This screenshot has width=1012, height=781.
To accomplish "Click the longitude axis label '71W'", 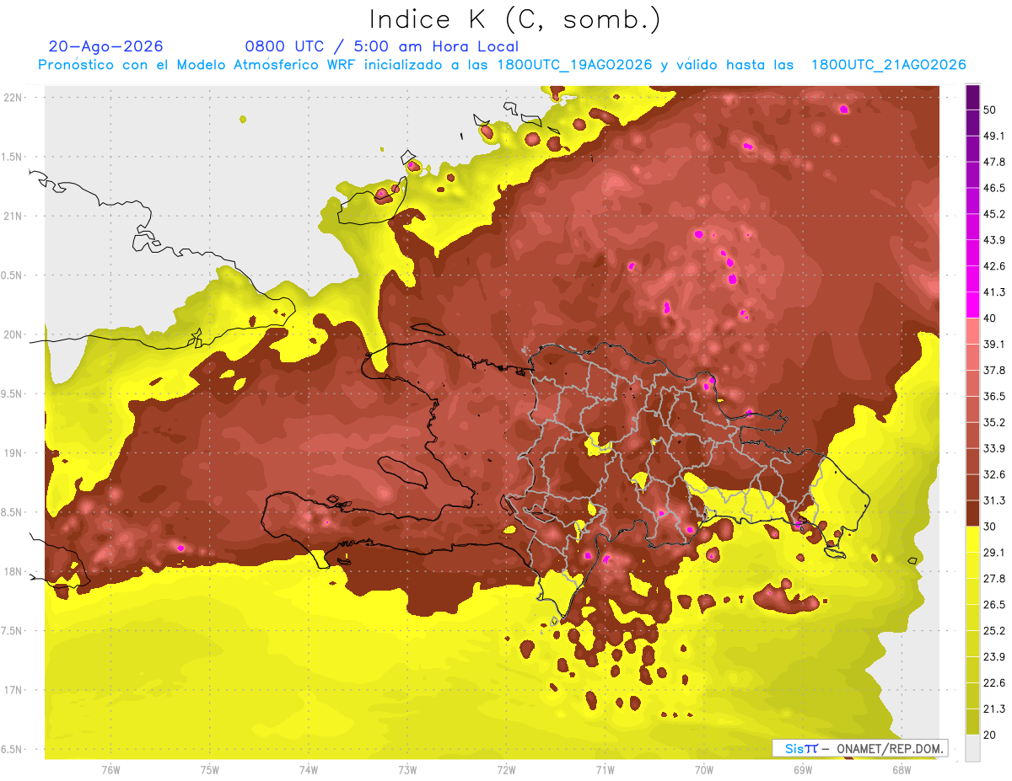I will (x=605, y=770).
